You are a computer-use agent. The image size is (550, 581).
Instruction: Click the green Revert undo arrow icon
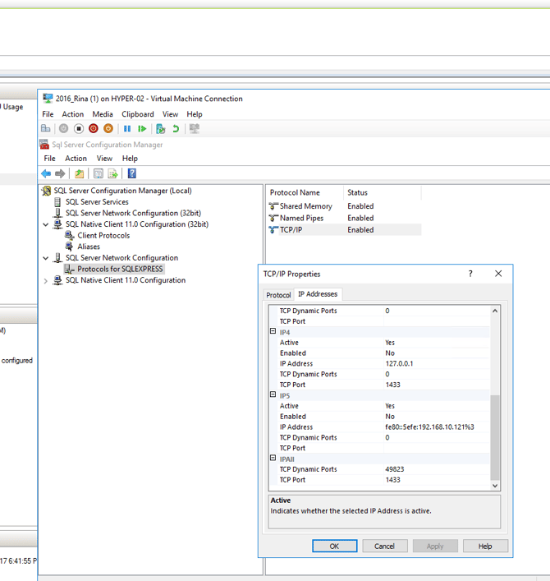(176, 129)
